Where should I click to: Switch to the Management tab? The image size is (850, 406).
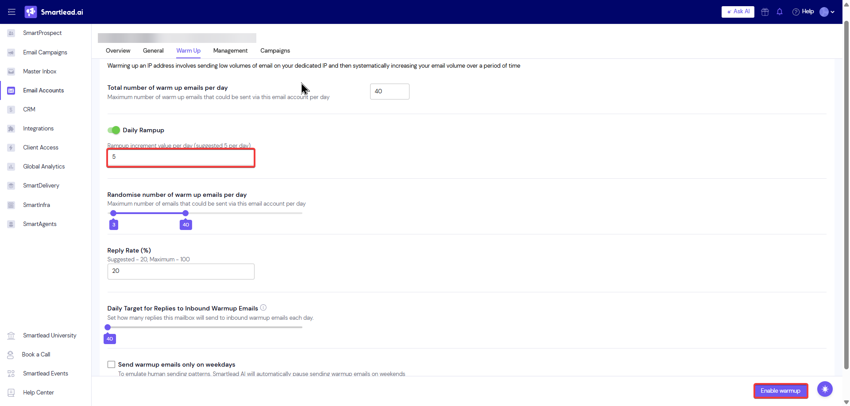click(x=230, y=51)
